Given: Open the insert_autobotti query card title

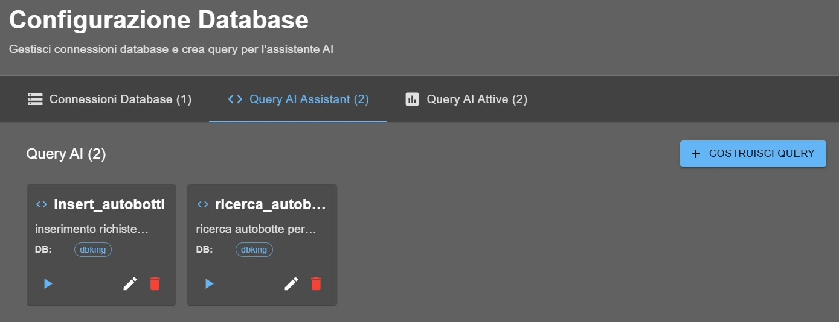Looking at the screenshot, I should [x=109, y=204].
